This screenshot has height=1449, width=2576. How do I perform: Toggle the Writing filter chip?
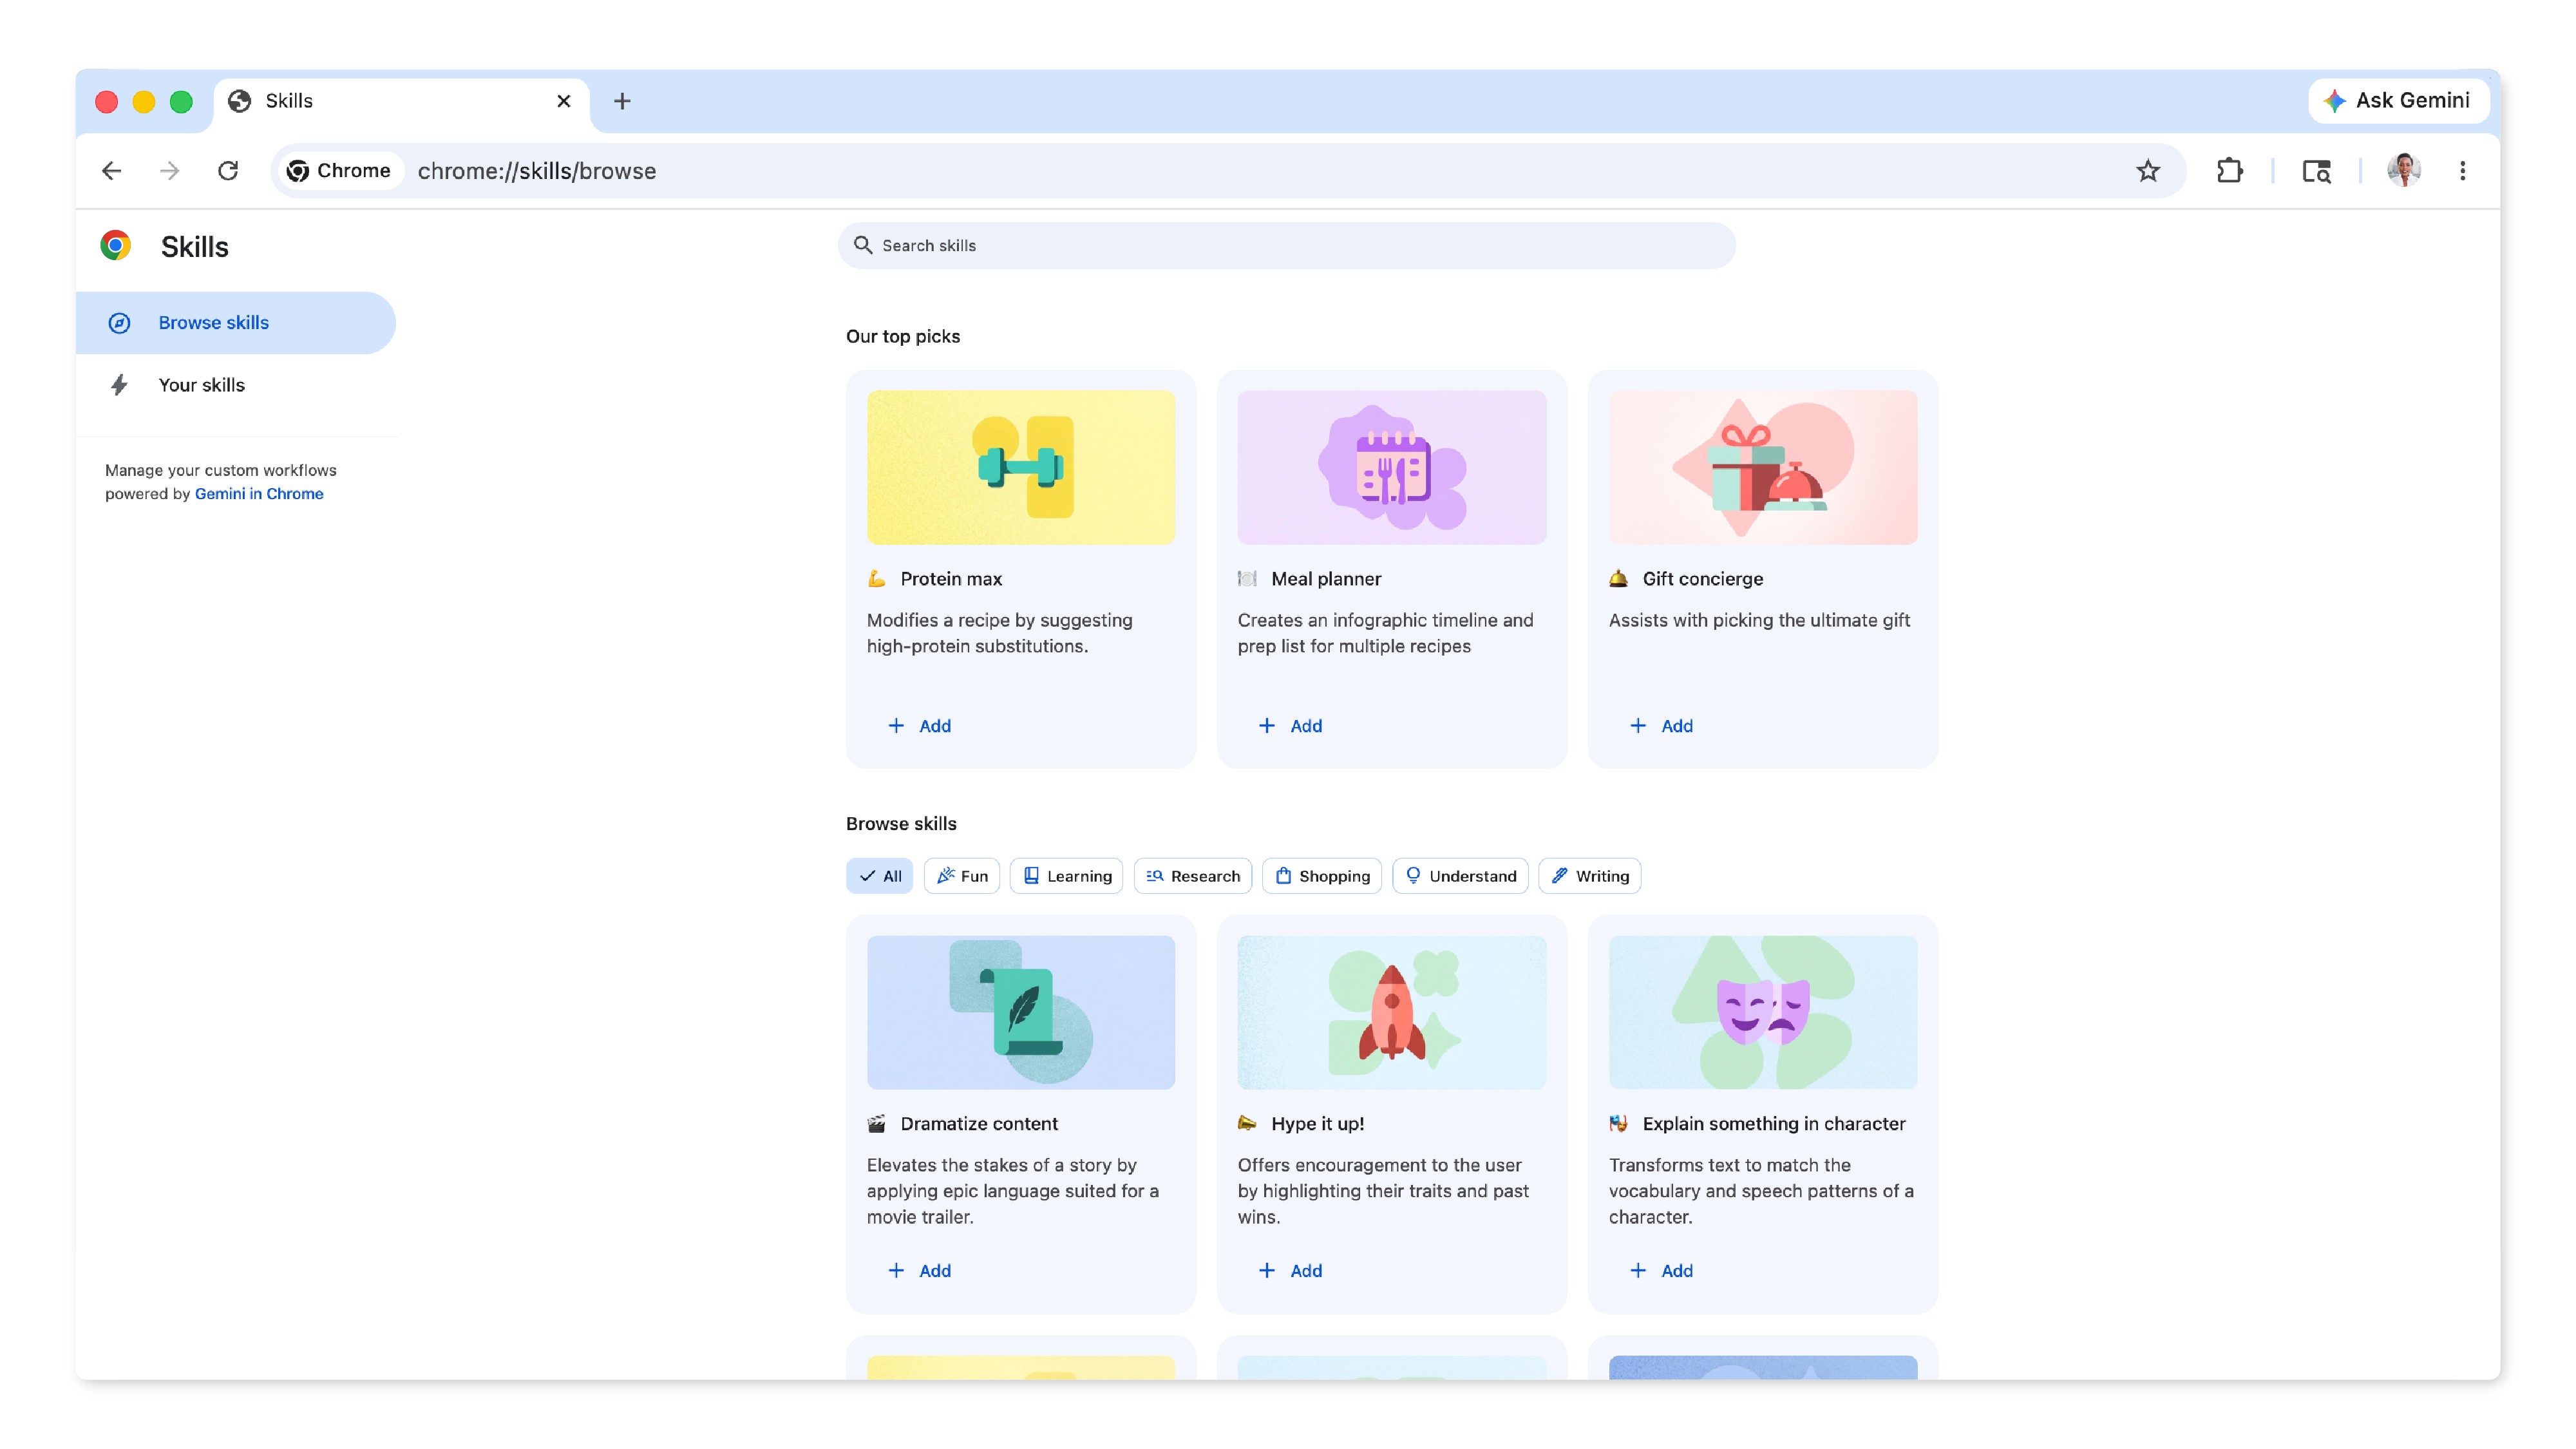pos(1589,875)
